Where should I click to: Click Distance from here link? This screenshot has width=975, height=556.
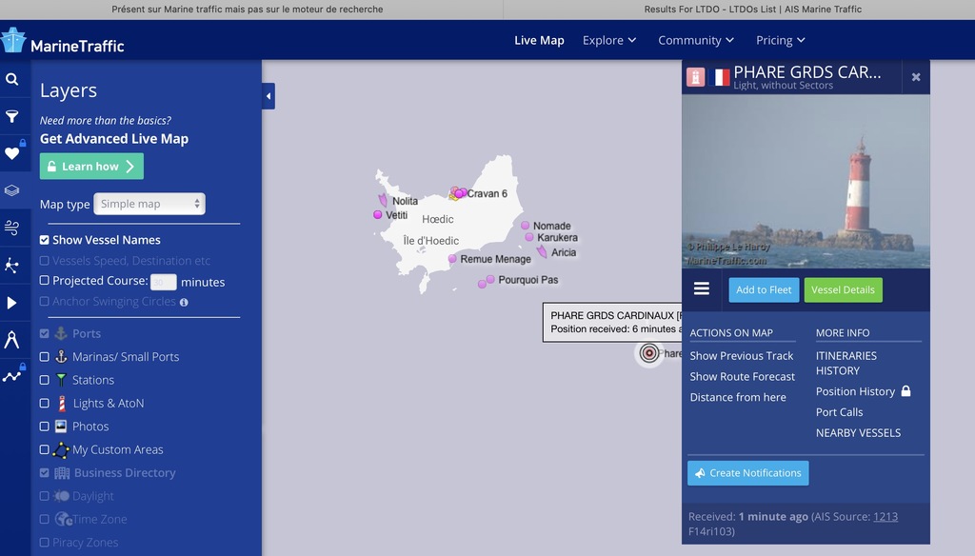738,397
